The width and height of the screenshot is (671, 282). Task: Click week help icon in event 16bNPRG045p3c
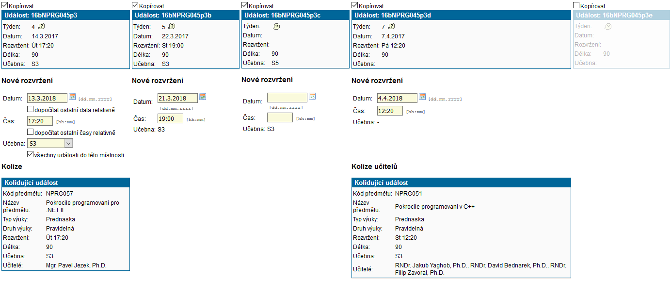(x=276, y=27)
